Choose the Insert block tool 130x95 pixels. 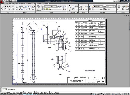tap(81, 8)
